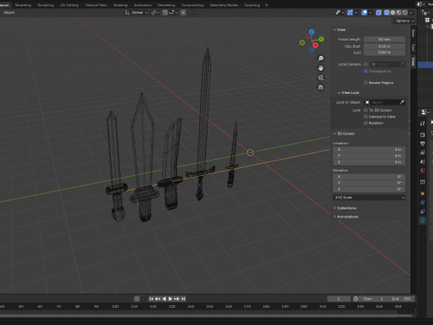Enable the Local Camera checkbox
The width and height of the screenshot is (433, 325).
(365, 64)
